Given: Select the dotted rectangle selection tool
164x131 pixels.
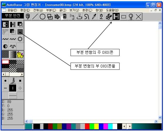Looking at the screenshot, I should pyautogui.click(x=124, y=17).
